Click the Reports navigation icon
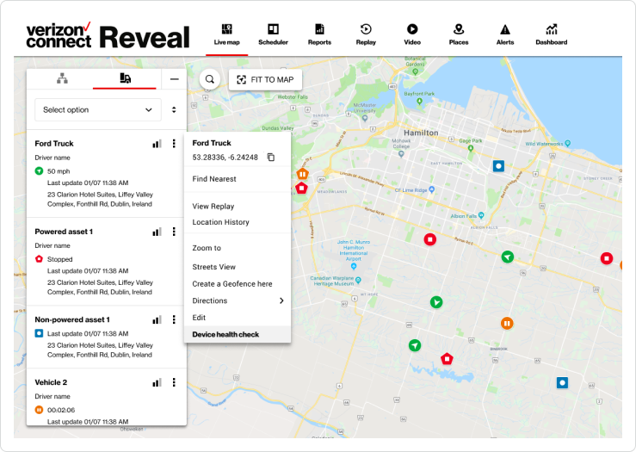Viewport: 636px width, 452px height. point(319,34)
